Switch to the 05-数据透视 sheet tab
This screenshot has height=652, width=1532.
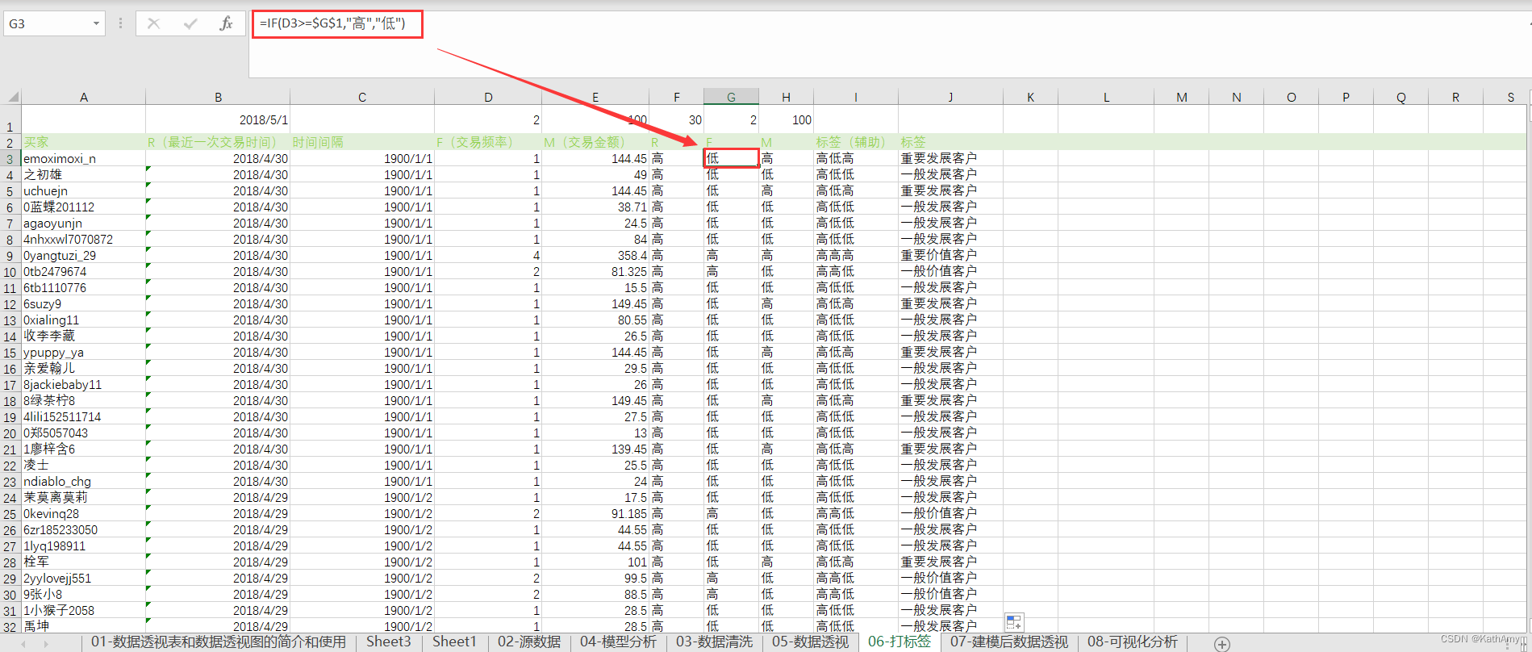click(x=811, y=642)
